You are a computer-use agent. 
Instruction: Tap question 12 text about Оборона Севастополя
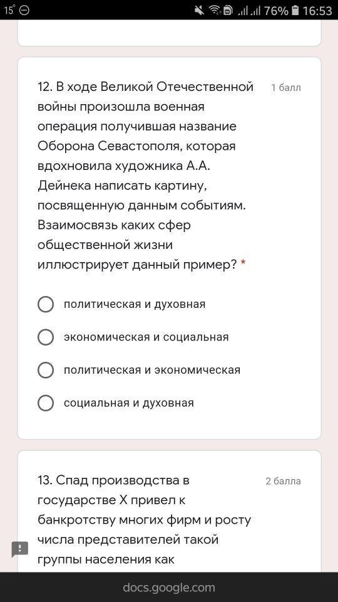tap(146, 176)
